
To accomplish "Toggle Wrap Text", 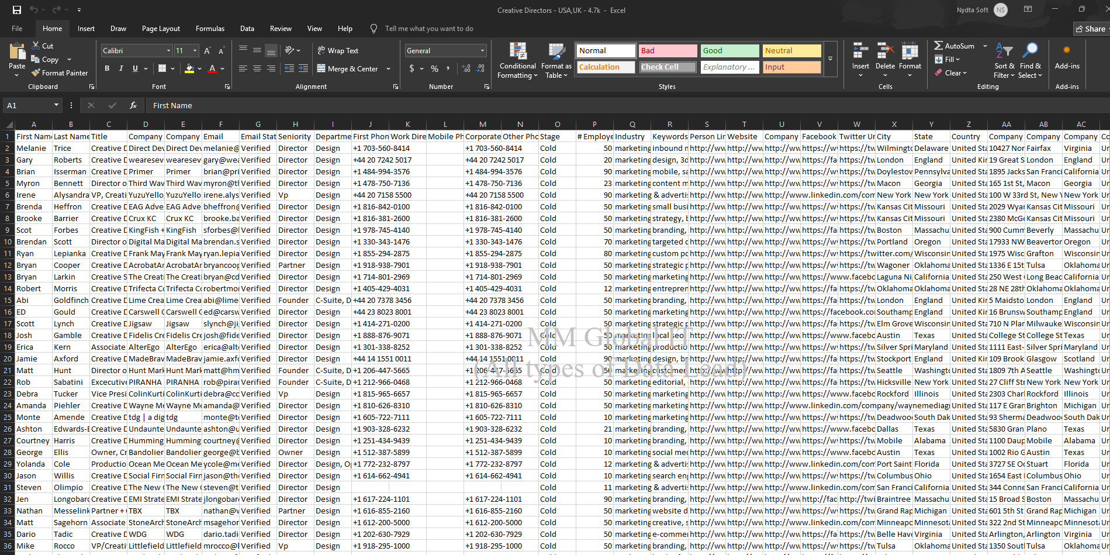I will click(x=338, y=51).
